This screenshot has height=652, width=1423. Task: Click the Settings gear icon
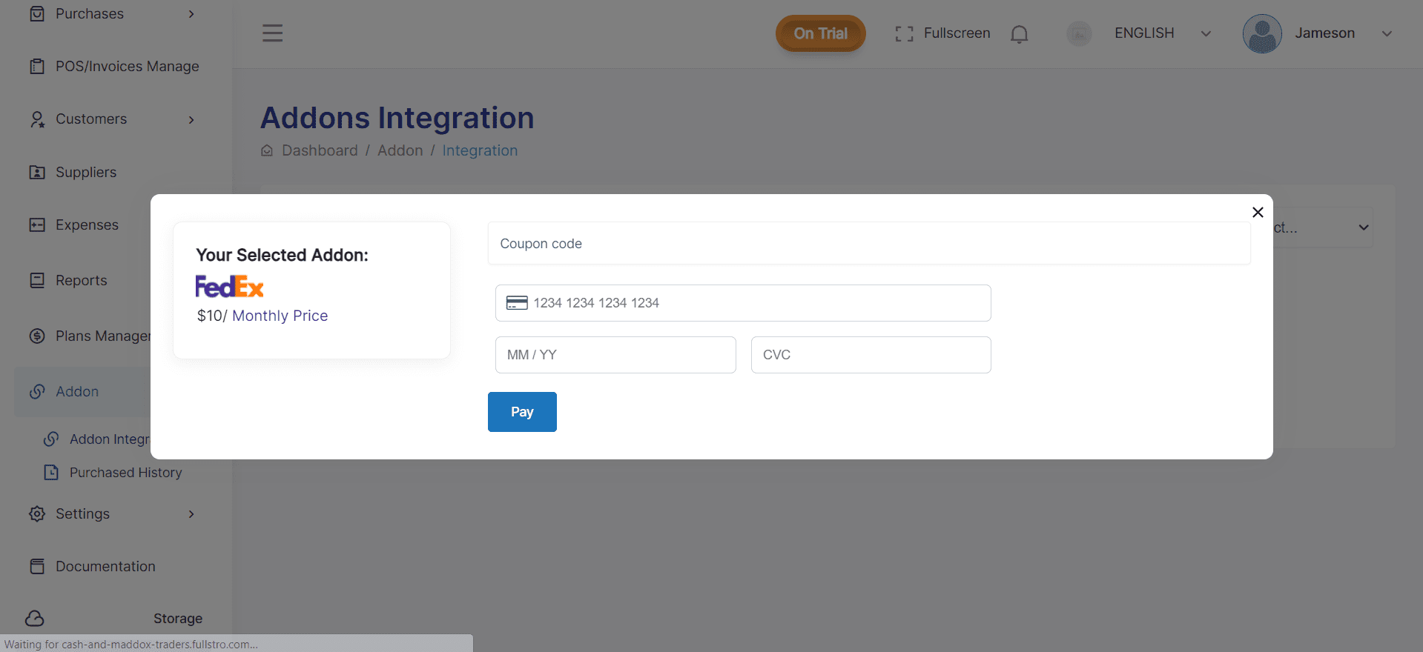[37, 514]
